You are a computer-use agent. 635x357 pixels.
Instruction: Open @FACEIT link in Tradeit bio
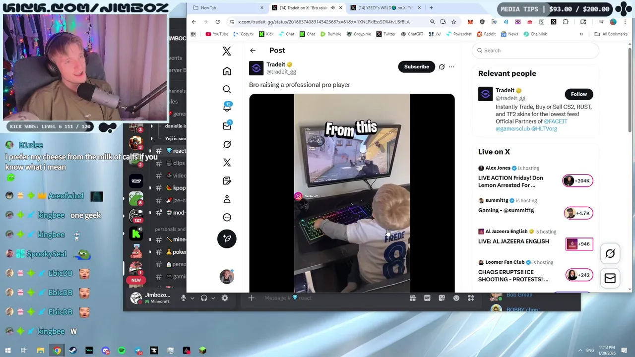[556, 121]
